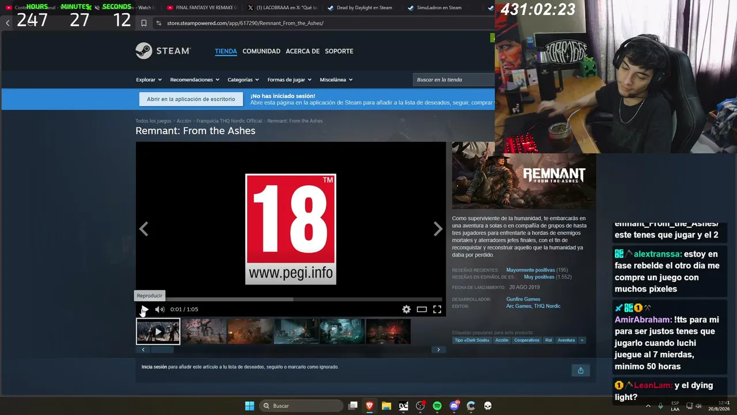Open the Arc Games publisher link
Viewport: 737px width, 415px height.
click(x=519, y=306)
